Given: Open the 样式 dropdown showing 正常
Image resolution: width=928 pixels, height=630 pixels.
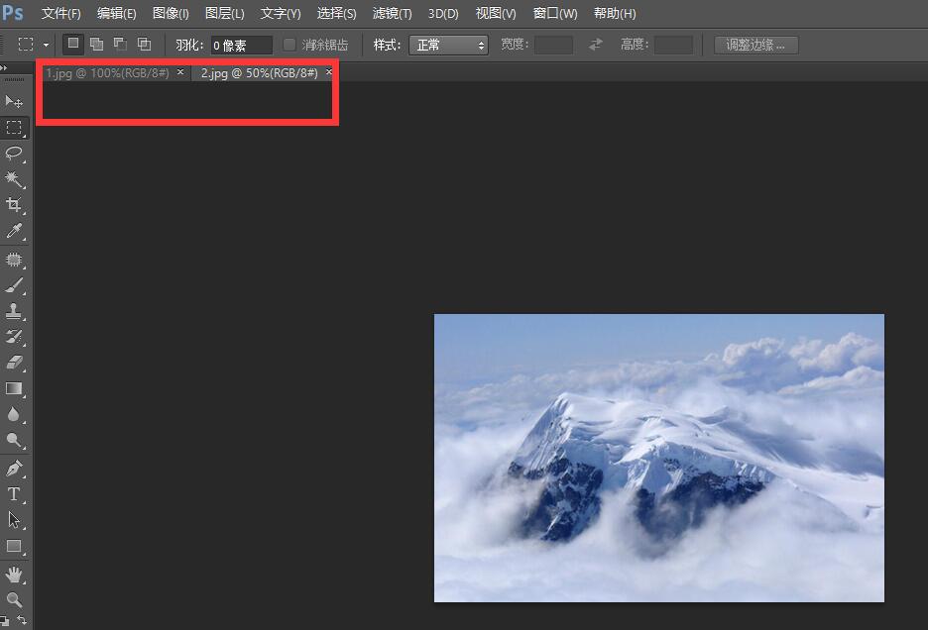Looking at the screenshot, I should point(448,45).
